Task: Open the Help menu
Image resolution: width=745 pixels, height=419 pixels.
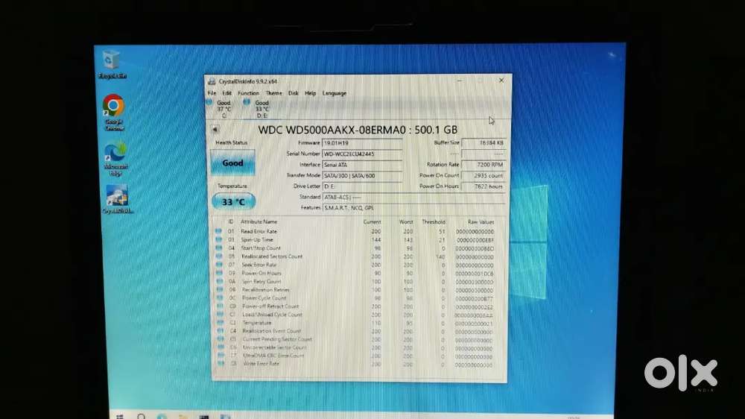Action: click(310, 93)
